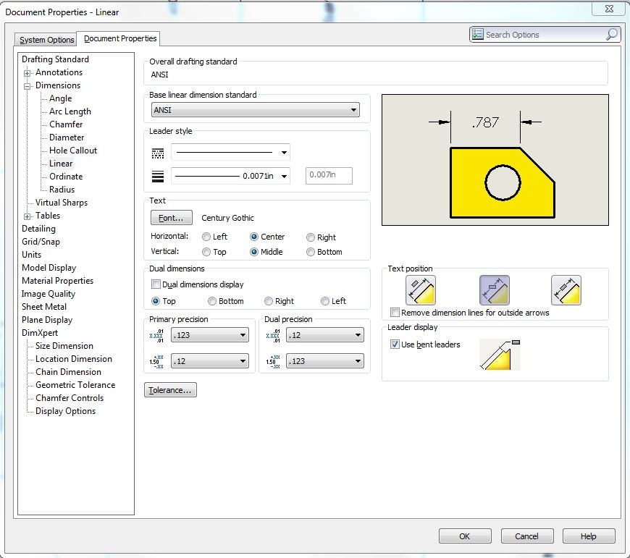
Task: Open dual tolerance precision .123 dropdown
Action: click(x=325, y=361)
